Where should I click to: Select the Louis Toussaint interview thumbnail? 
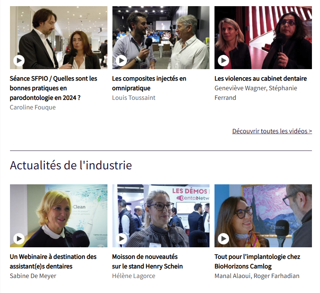pos(161,38)
